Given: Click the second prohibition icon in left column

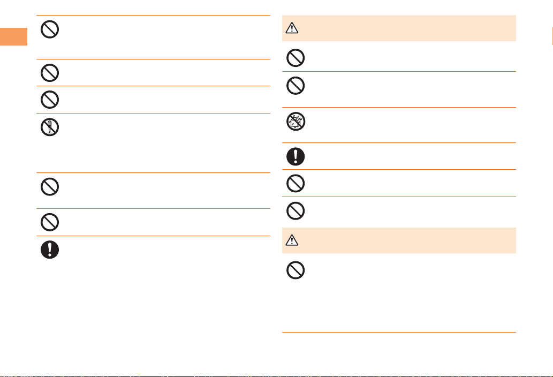Looking at the screenshot, I should coord(50,72).
